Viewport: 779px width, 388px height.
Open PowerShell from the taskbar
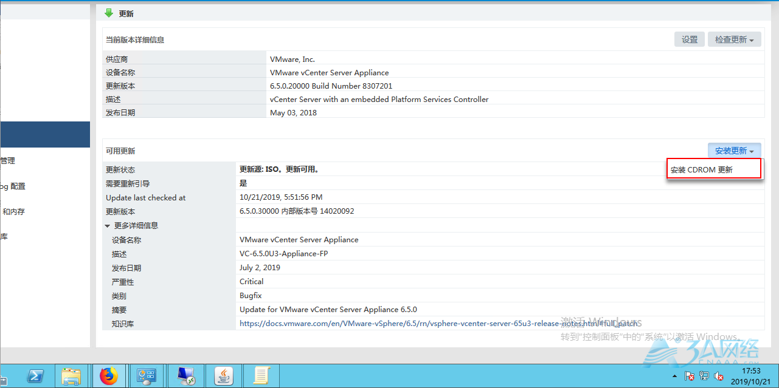pyautogui.click(x=36, y=376)
